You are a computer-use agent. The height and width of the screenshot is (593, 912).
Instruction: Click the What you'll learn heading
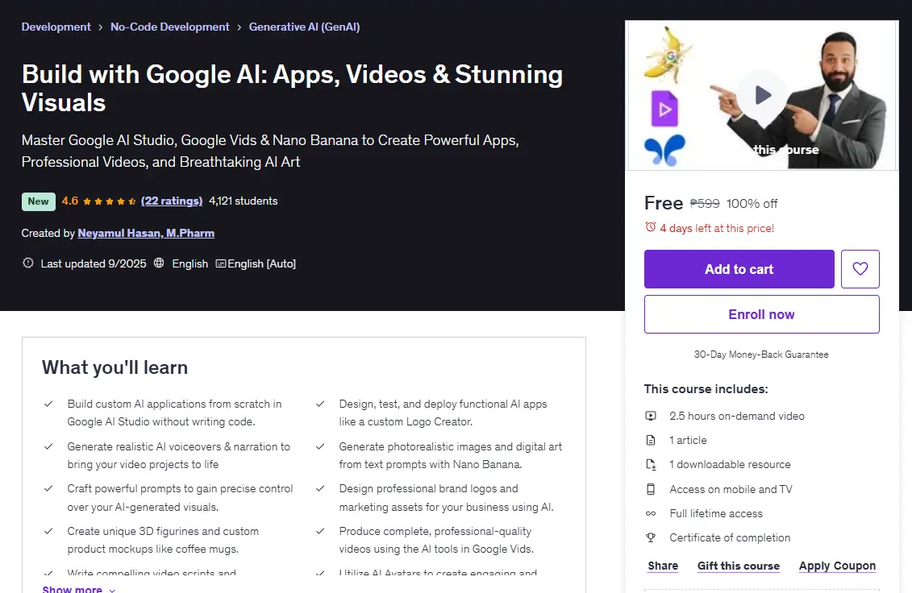tap(115, 367)
